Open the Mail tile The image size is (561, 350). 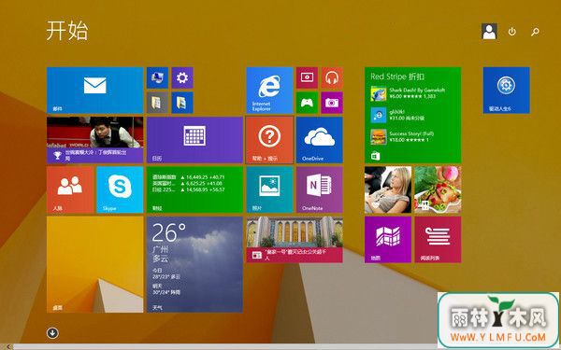tap(94, 90)
